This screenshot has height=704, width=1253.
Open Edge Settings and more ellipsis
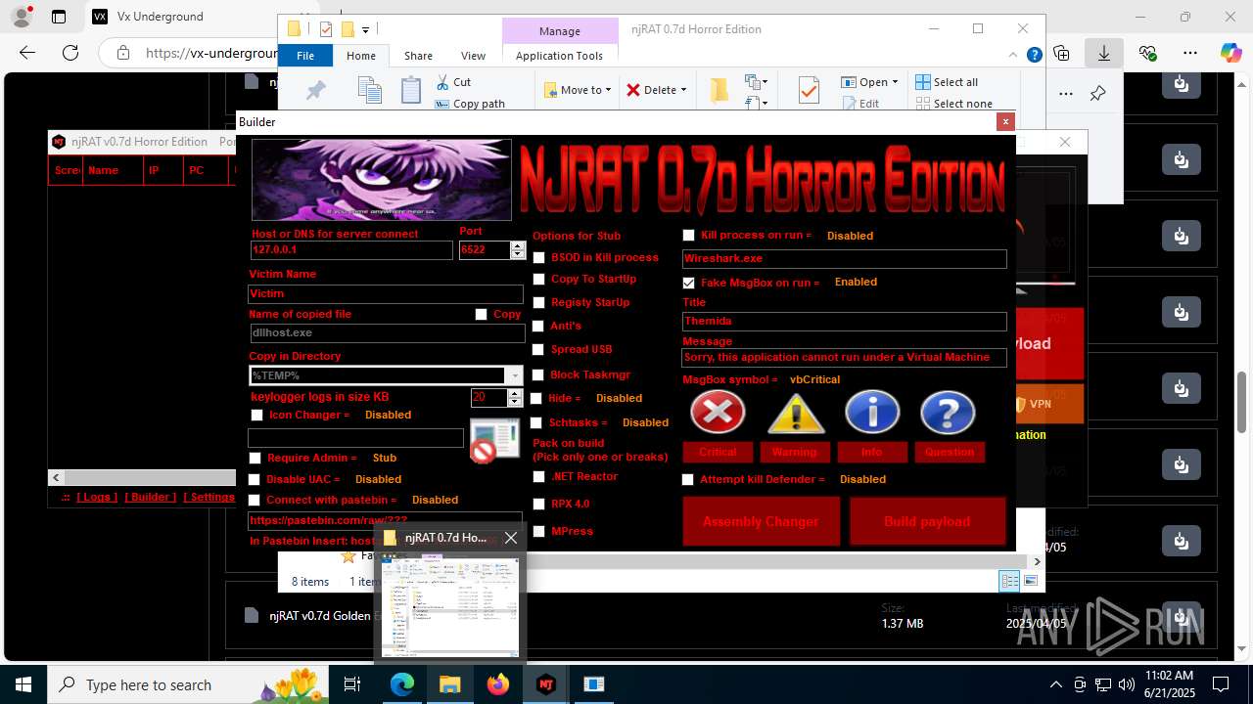[1190, 53]
